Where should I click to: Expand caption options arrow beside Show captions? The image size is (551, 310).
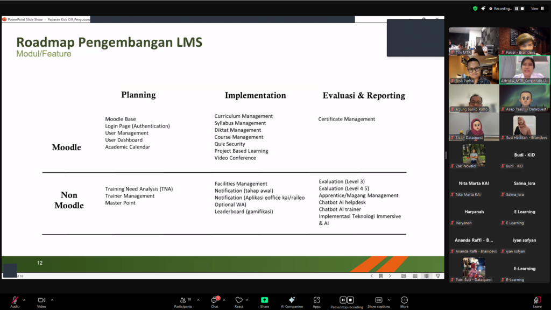click(x=388, y=300)
